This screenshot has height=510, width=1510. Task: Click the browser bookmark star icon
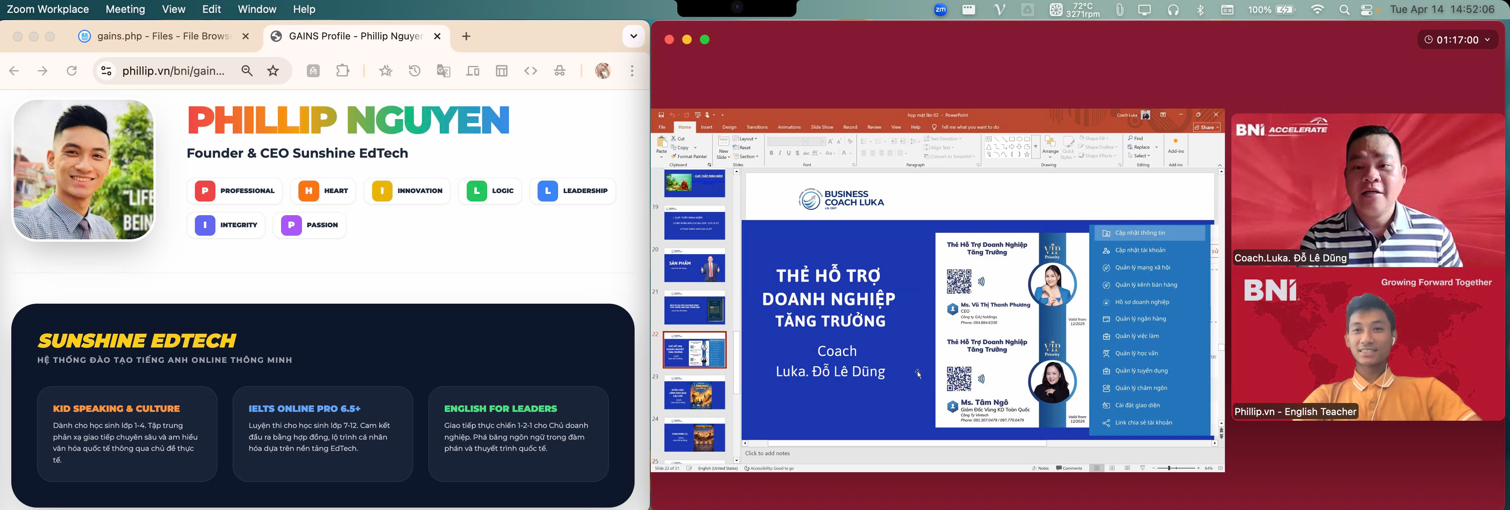[x=273, y=71]
